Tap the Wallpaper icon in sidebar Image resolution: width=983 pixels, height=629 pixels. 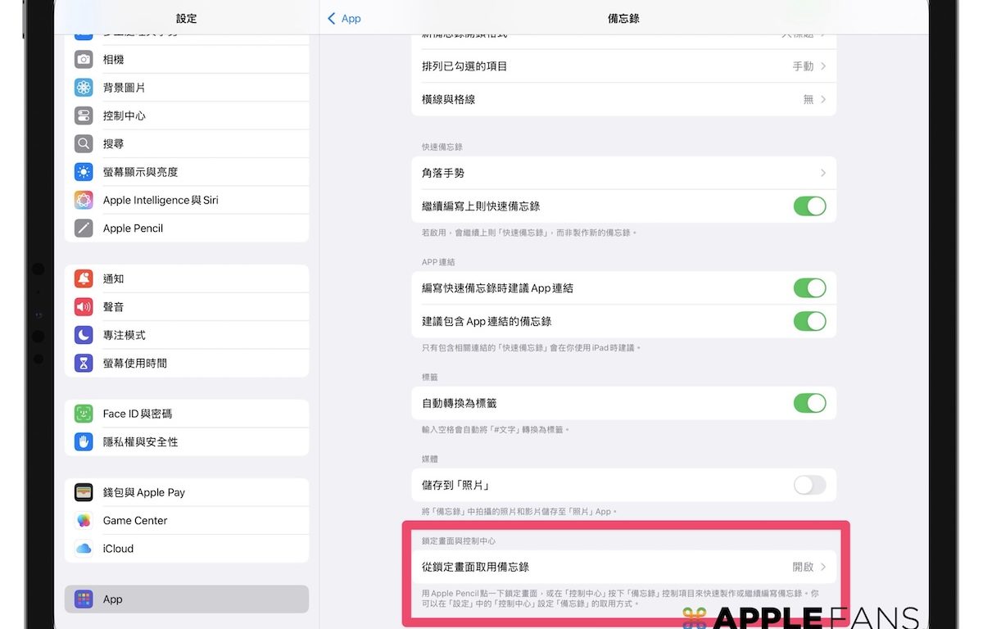pos(84,88)
